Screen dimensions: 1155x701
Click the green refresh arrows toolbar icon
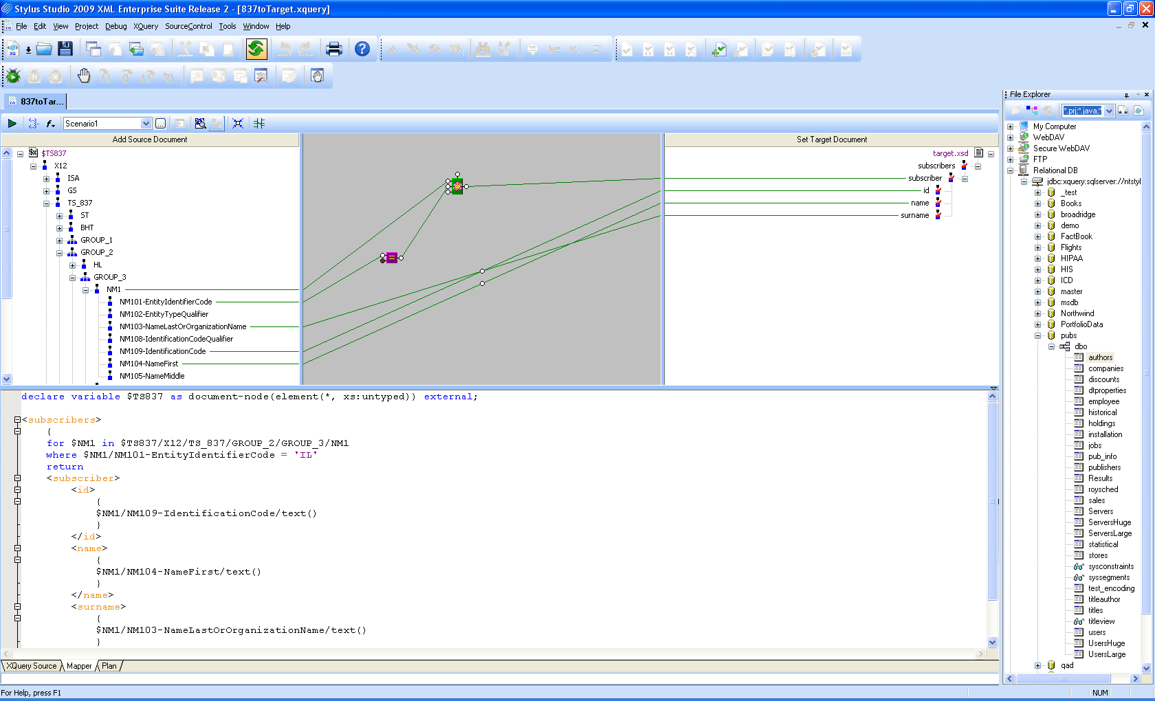[256, 49]
